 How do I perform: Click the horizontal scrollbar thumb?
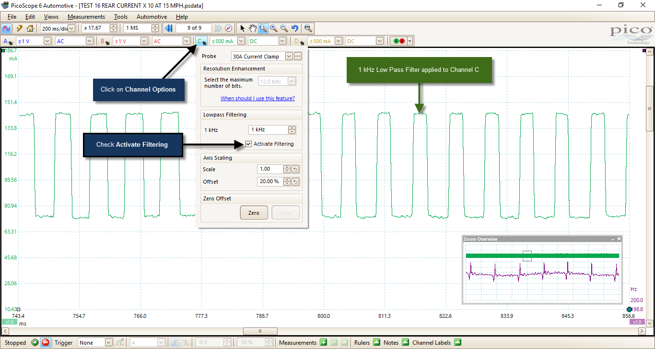point(260,331)
